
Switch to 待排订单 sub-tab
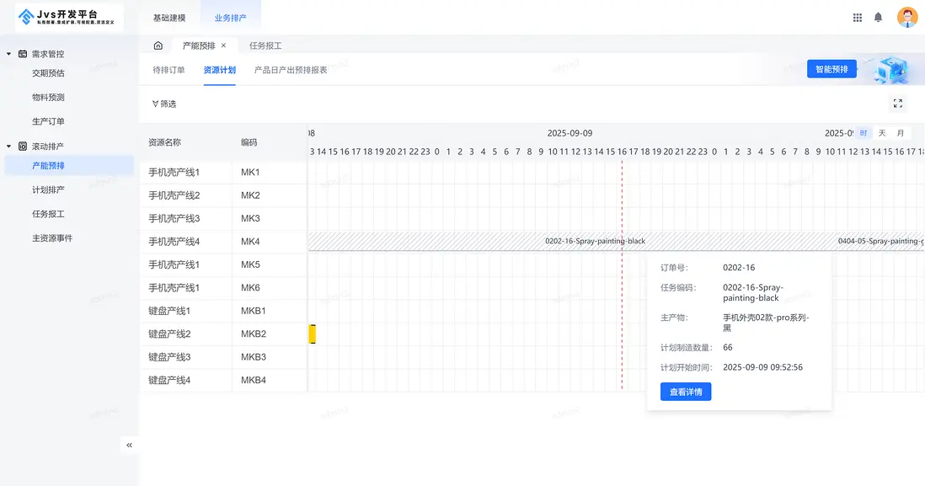coord(168,70)
